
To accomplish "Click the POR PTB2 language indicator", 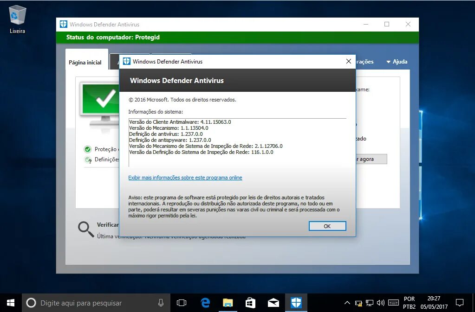I will pos(409,303).
